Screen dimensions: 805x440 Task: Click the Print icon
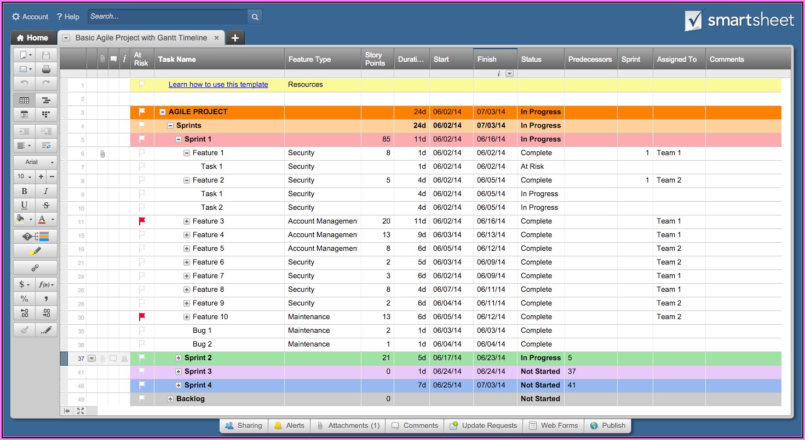tap(46, 69)
